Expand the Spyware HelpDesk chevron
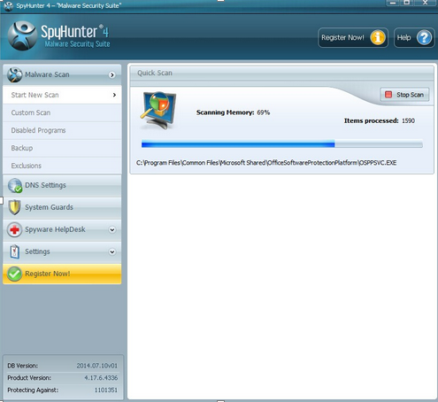 point(112,229)
